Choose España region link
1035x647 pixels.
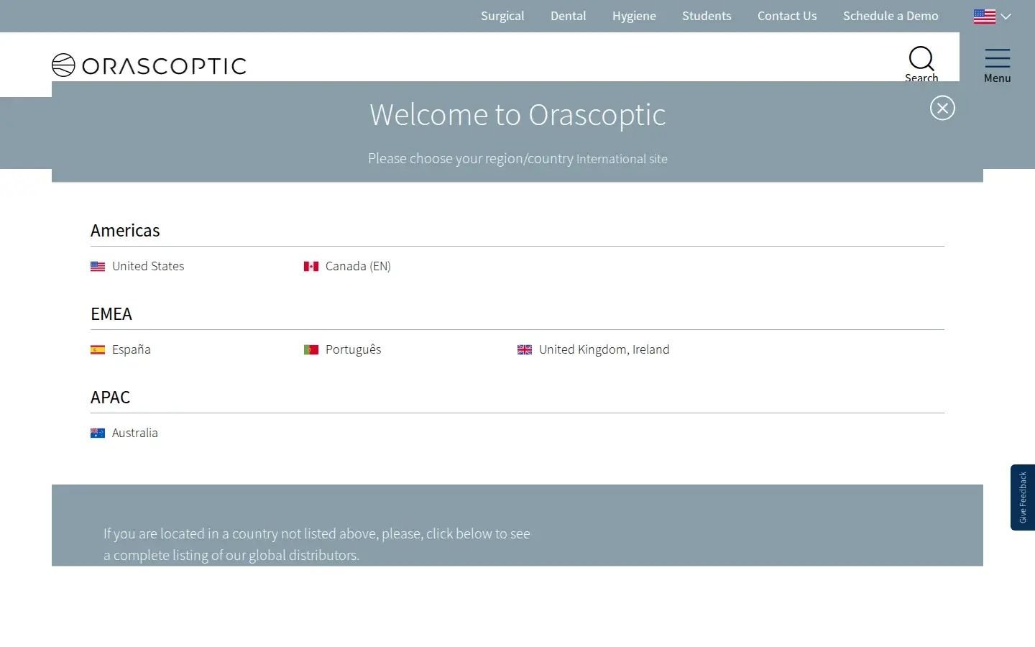tap(132, 349)
